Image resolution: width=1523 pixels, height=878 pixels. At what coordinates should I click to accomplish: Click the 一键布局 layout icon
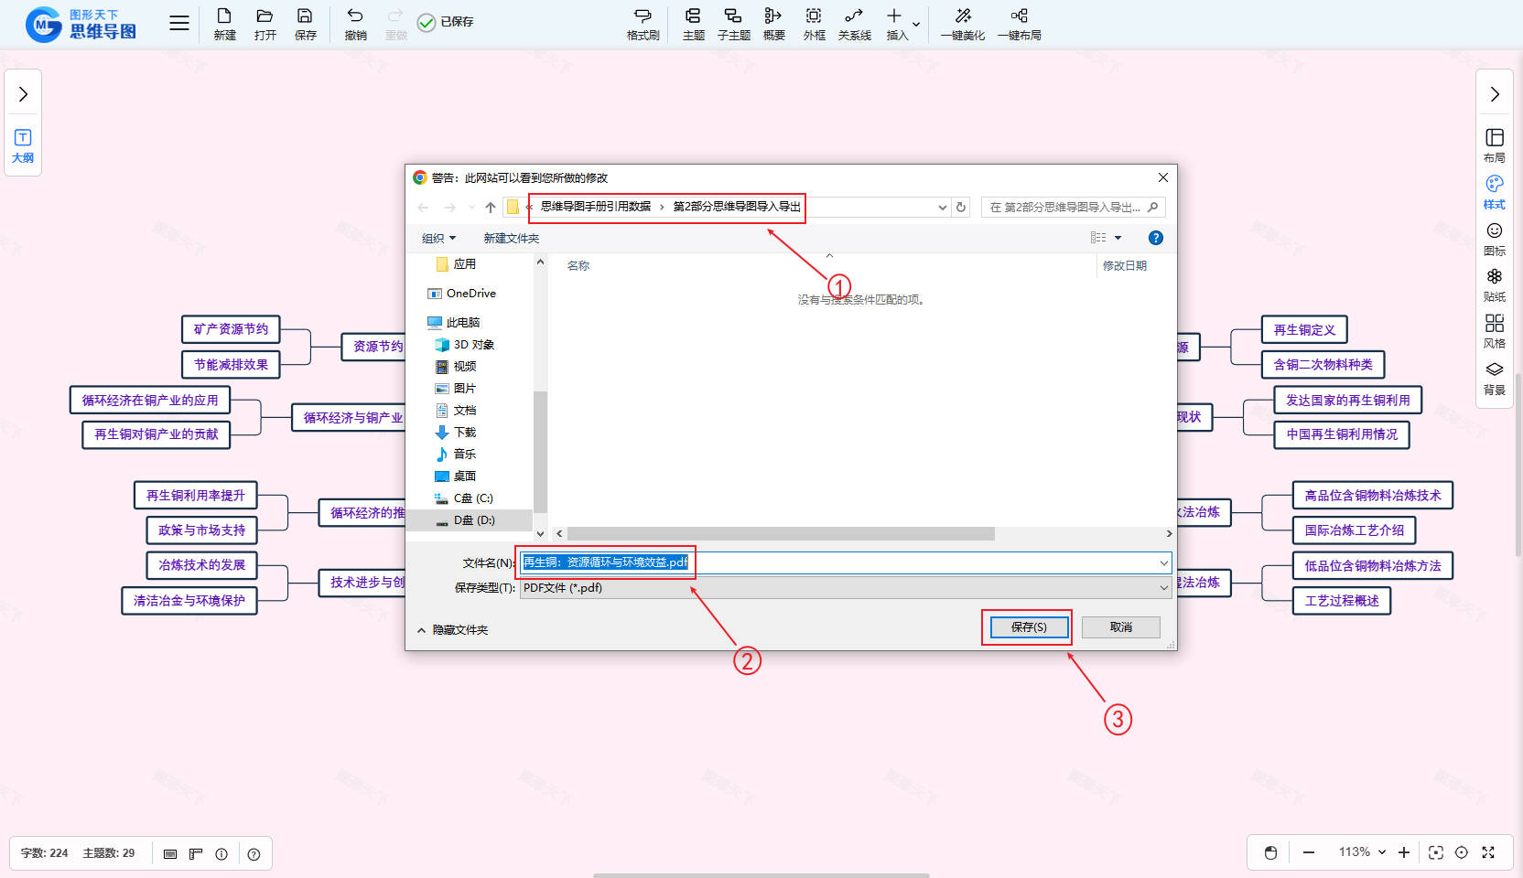(1019, 16)
